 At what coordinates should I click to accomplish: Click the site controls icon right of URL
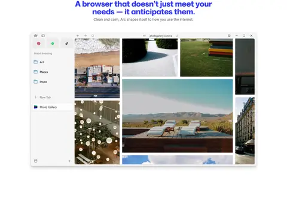click(177, 36)
